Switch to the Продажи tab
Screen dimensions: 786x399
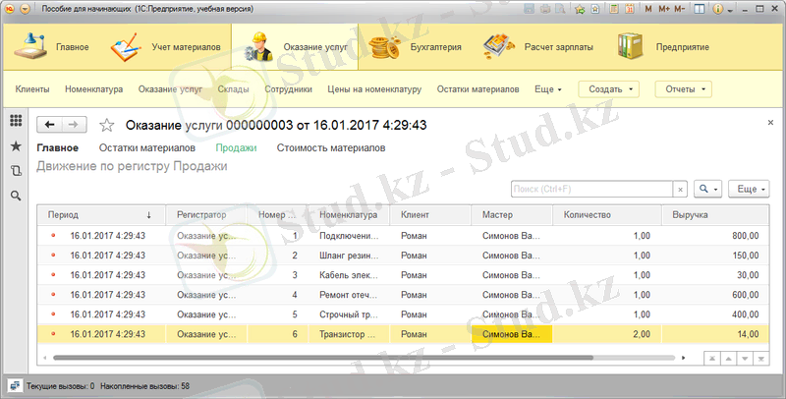236,147
